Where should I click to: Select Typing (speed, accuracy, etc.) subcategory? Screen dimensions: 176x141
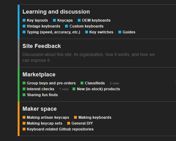[53, 32]
